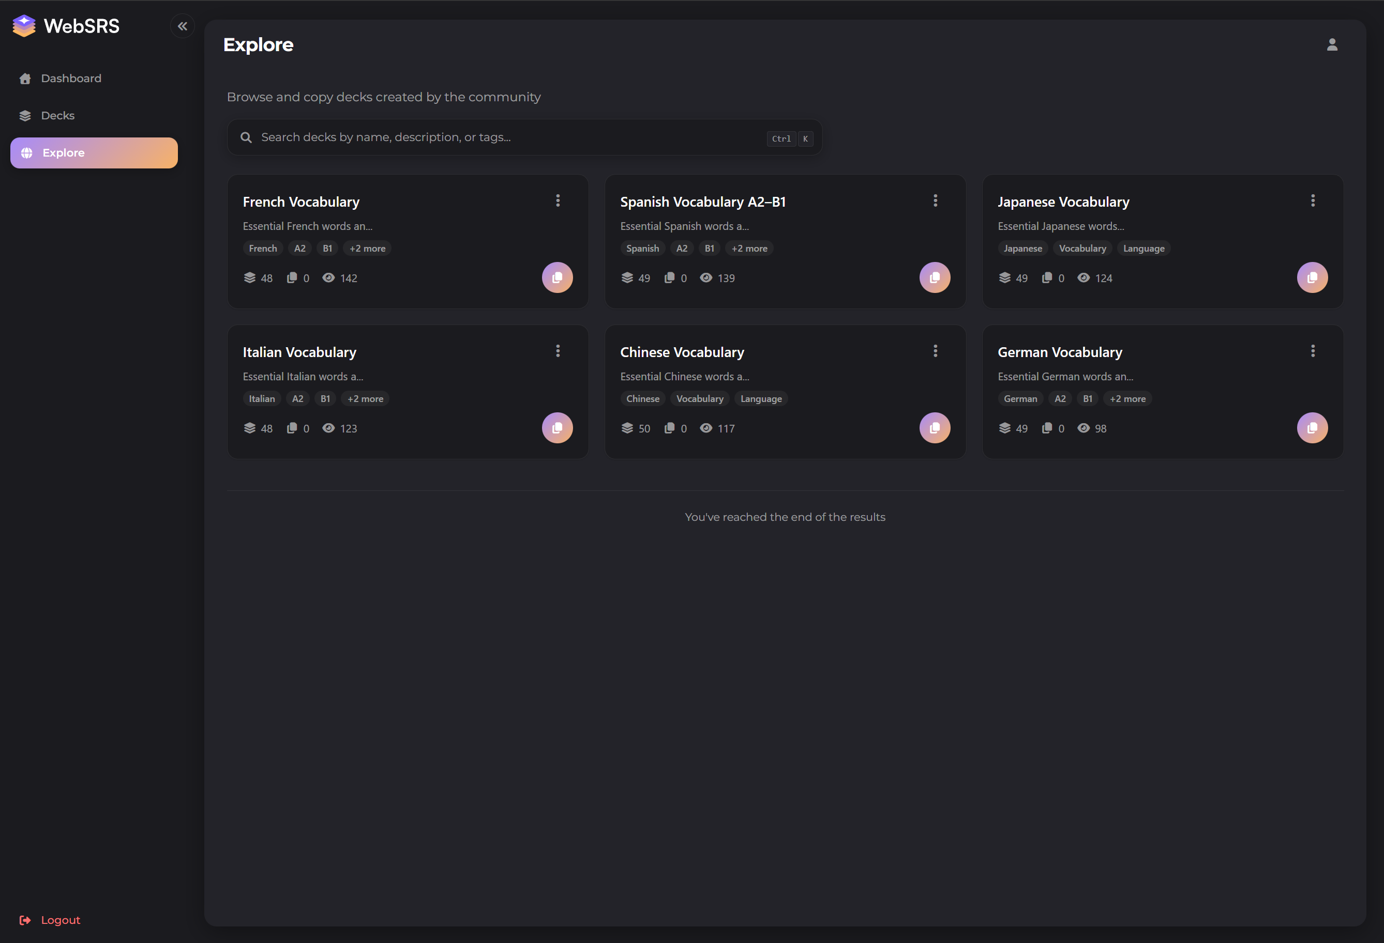Click card stack icon on German Vocabulary card
The image size is (1384, 943).
tap(1004, 428)
